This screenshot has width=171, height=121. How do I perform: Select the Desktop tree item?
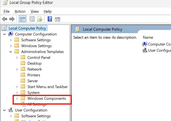pos(34,63)
